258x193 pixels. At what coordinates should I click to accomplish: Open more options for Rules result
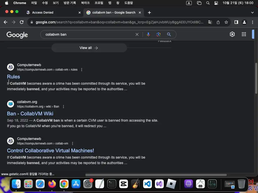[82, 70]
